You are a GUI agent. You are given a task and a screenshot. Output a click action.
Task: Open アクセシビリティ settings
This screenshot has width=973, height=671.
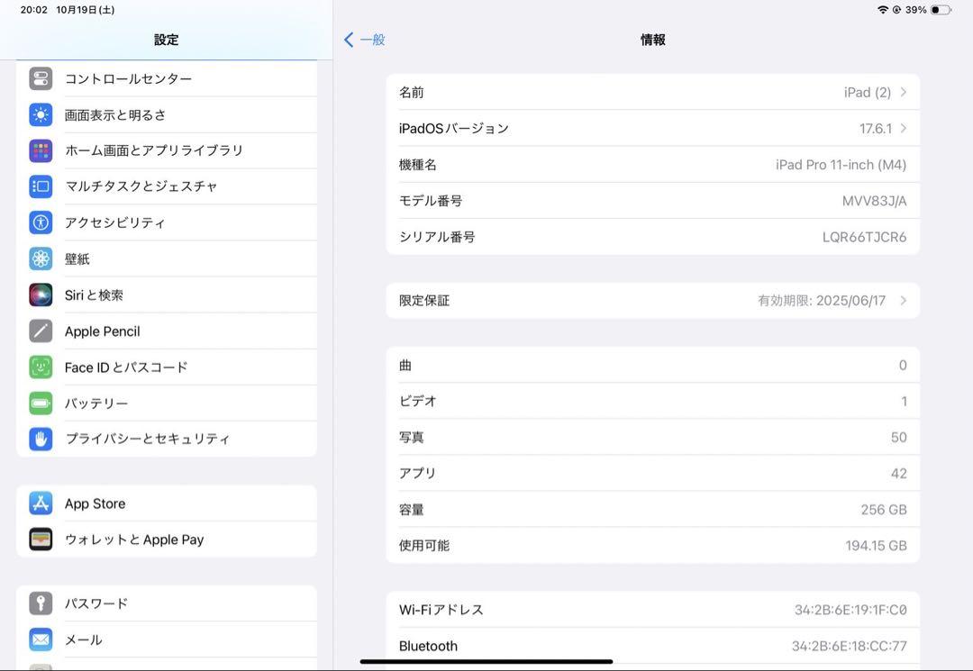click(x=167, y=222)
